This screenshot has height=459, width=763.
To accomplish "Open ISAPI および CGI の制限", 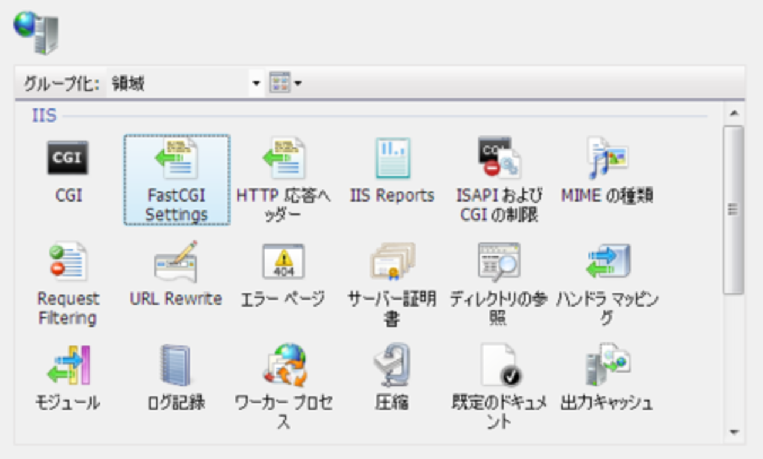I will pos(499,158).
